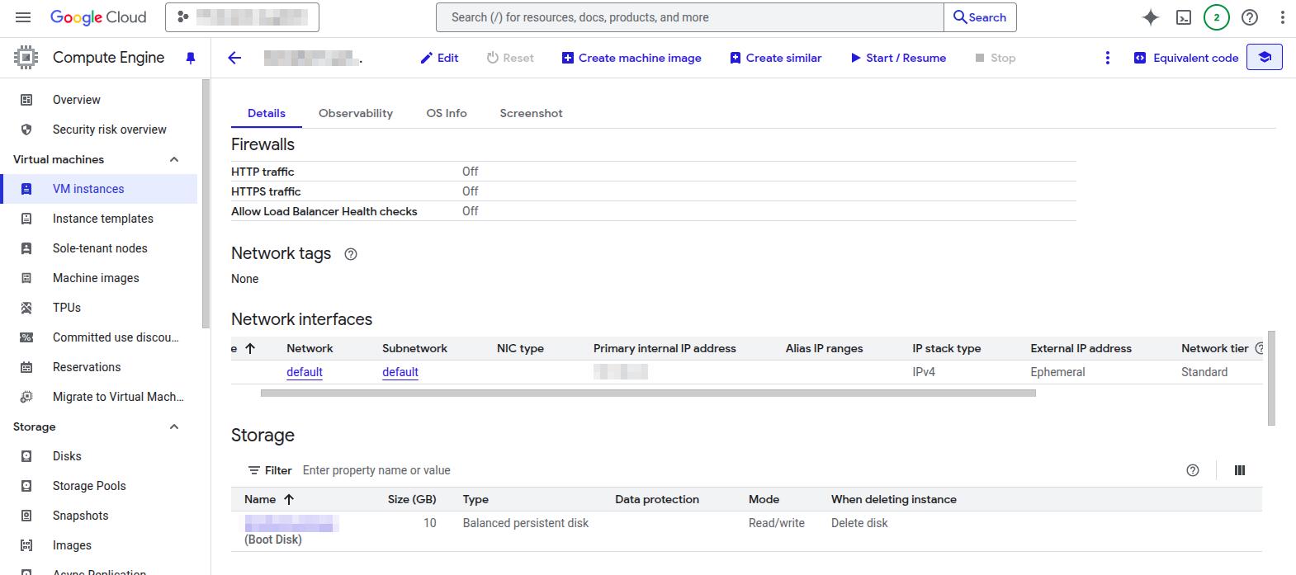This screenshot has width=1296, height=575.
Task: Open the learning panel graduation cap
Action: click(x=1264, y=58)
